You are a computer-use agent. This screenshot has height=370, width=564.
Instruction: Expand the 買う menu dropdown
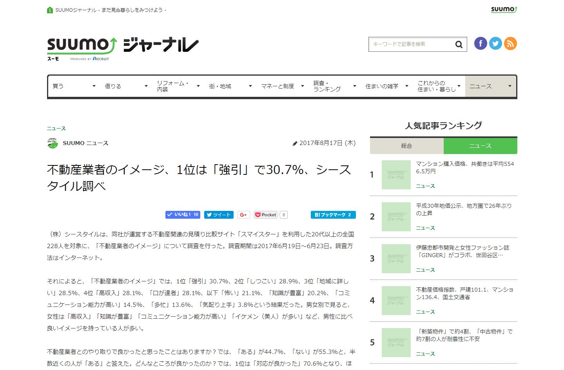(74, 86)
